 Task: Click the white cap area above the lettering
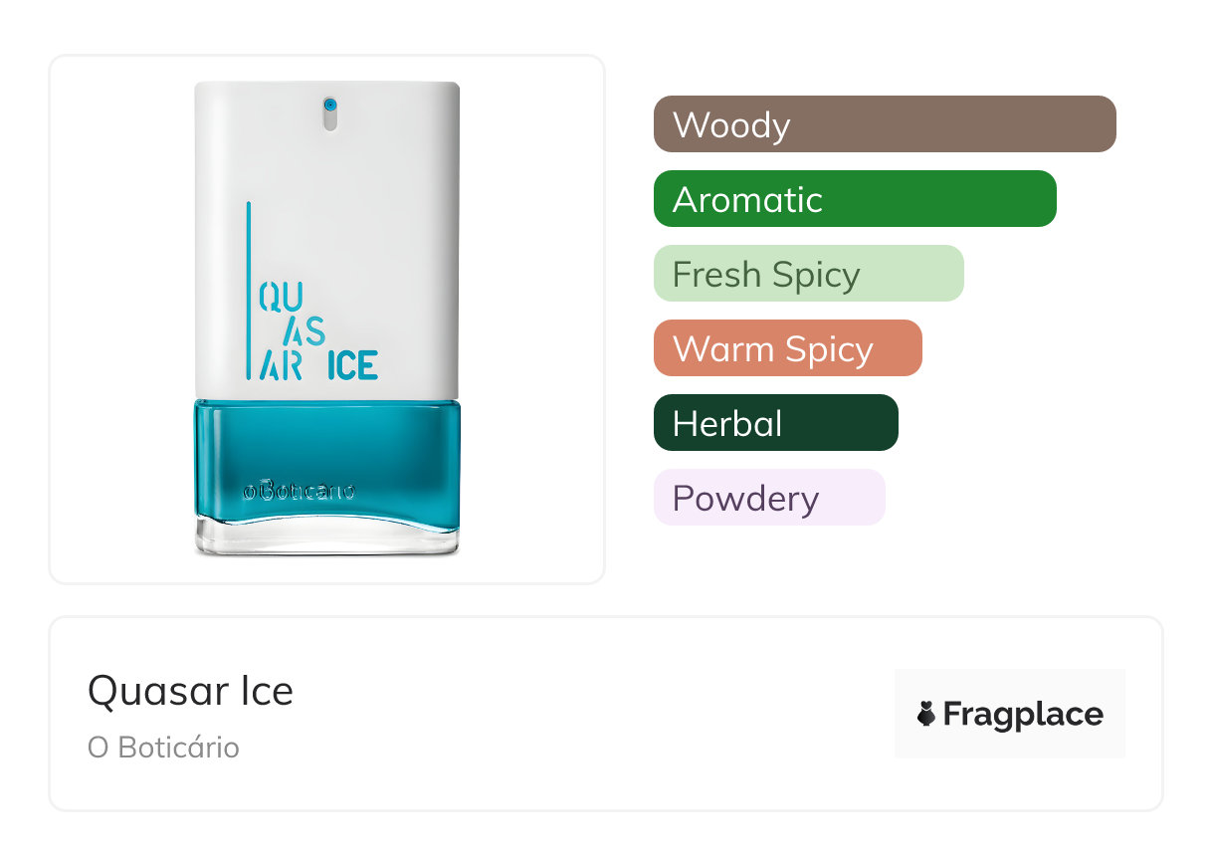click(326, 169)
